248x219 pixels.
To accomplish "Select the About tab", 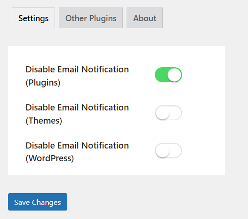I will click(144, 18).
